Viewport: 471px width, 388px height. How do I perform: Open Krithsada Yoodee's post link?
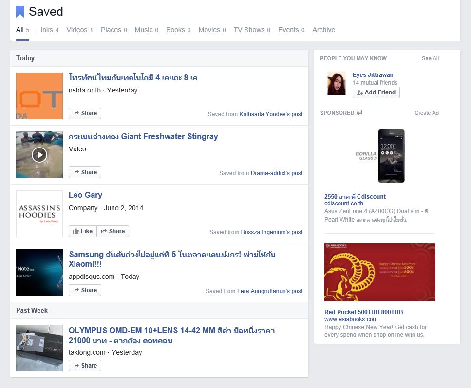pos(271,114)
